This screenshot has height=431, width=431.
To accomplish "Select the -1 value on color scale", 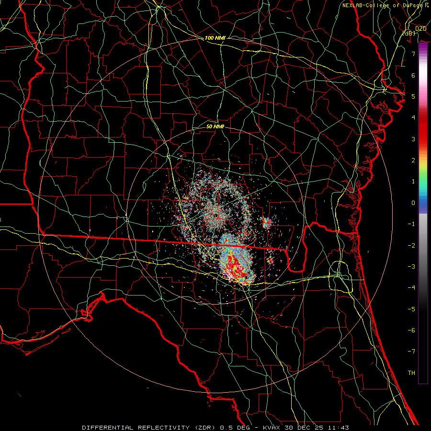I will pos(411,224).
